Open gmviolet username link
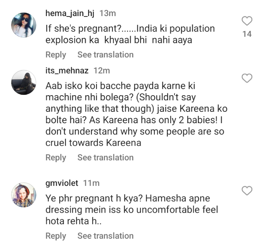Screen dimensions: 268x241 [62, 183]
